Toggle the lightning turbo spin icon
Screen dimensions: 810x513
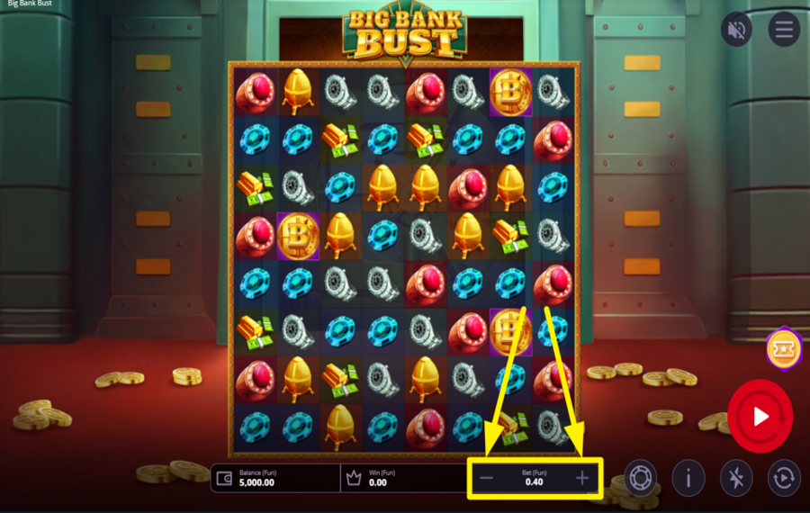pos(736,478)
